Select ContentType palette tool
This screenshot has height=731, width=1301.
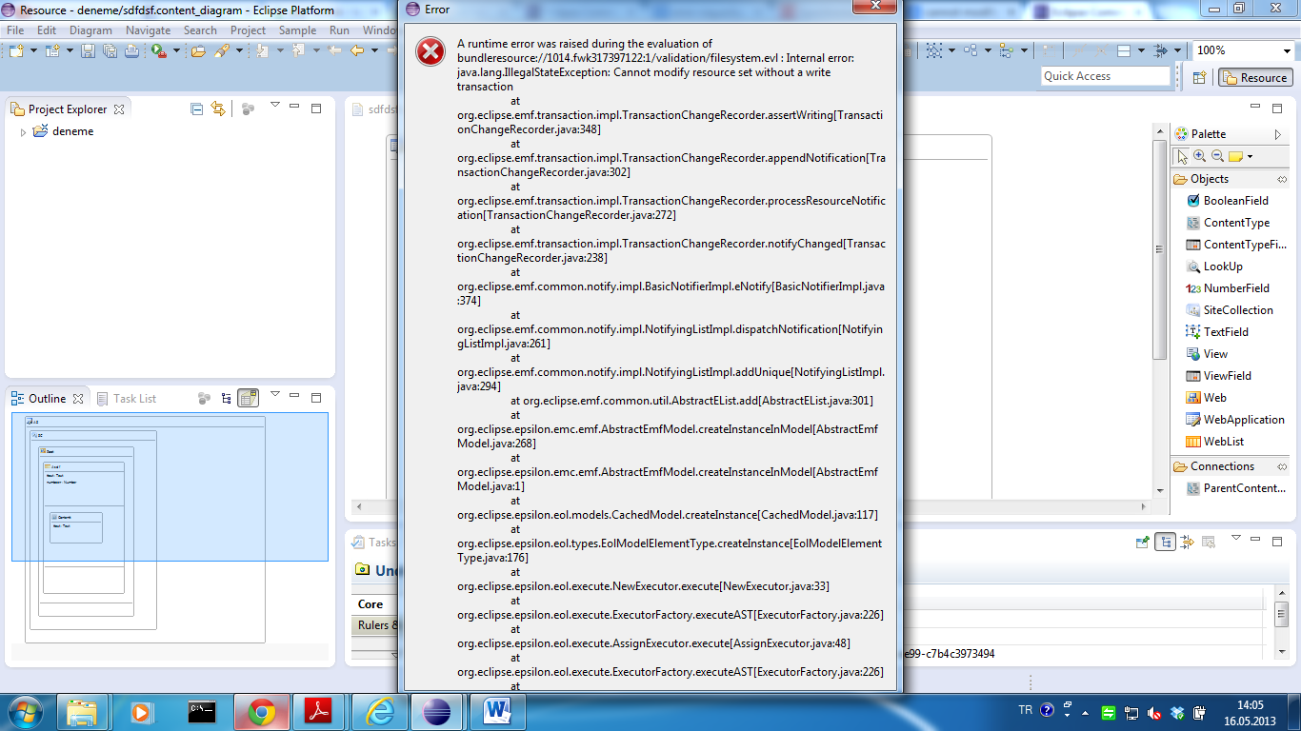[1228, 223]
